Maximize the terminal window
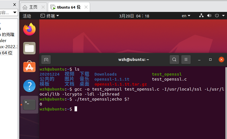Image resolution: width=227 pixels, height=139 pixels. [210, 60]
